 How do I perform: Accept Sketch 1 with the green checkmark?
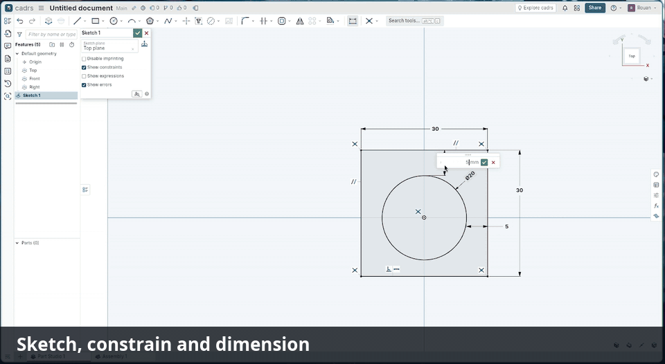(137, 33)
